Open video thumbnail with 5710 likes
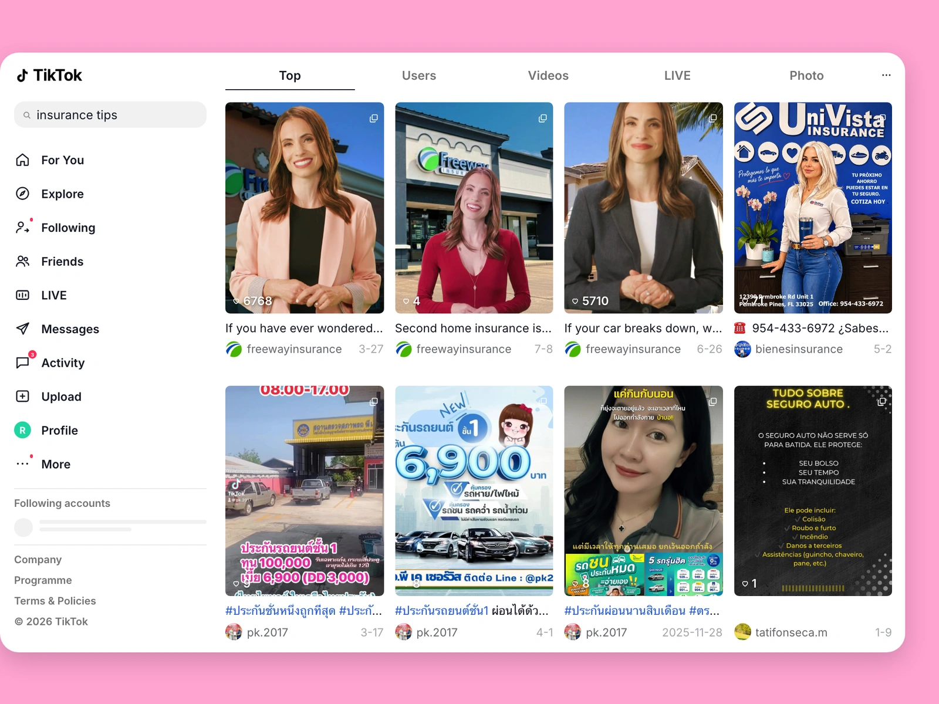This screenshot has height=704, width=939. click(643, 208)
